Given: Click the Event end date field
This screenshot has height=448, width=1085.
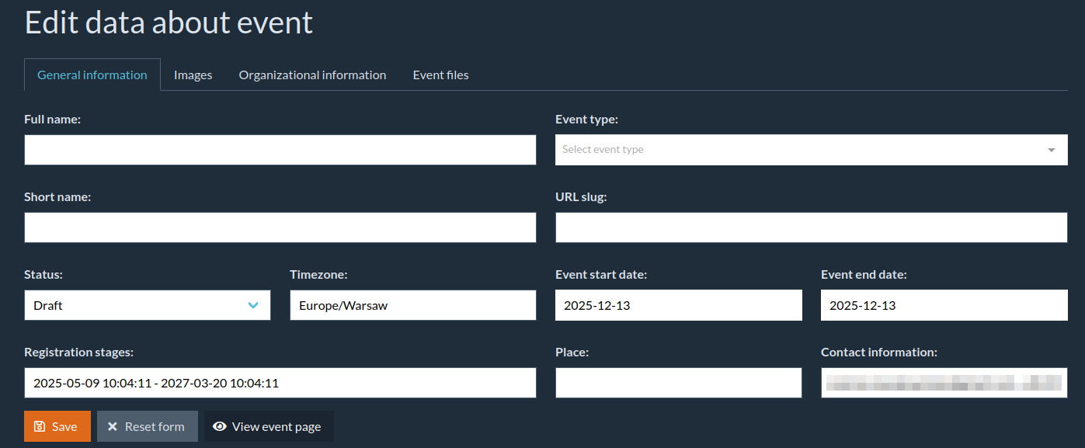Looking at the screenshot, I should (x=944, y=305).
